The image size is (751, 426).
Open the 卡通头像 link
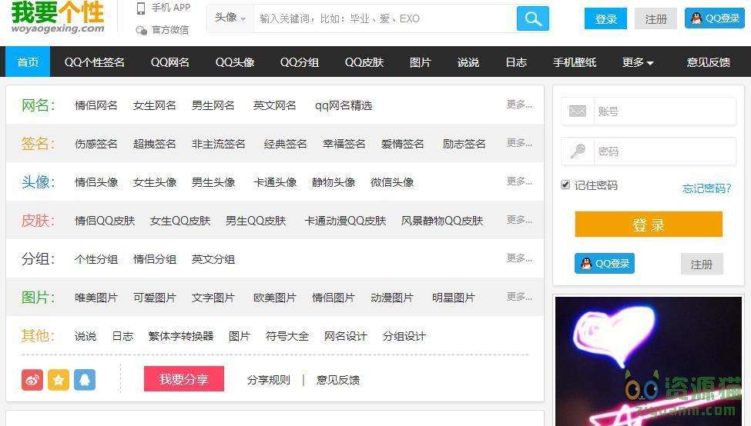[274, 182]
